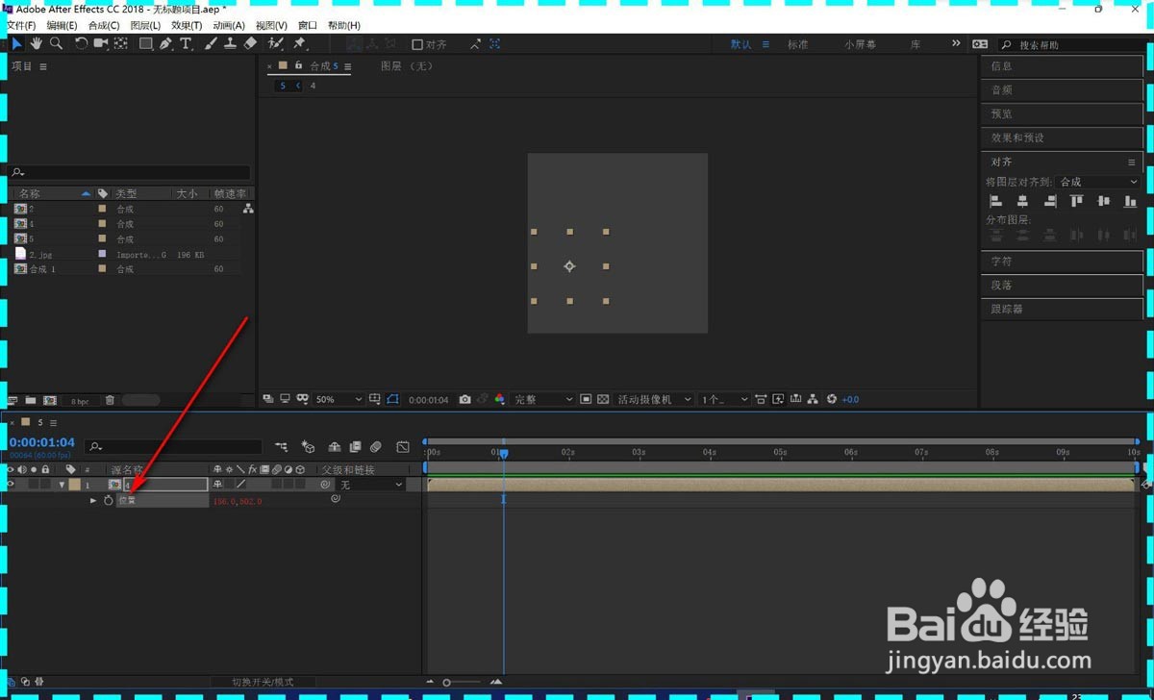Open the Graph Editor in timeline
The width and height of the screenshot is (1154, 700).
click(403, 447)
